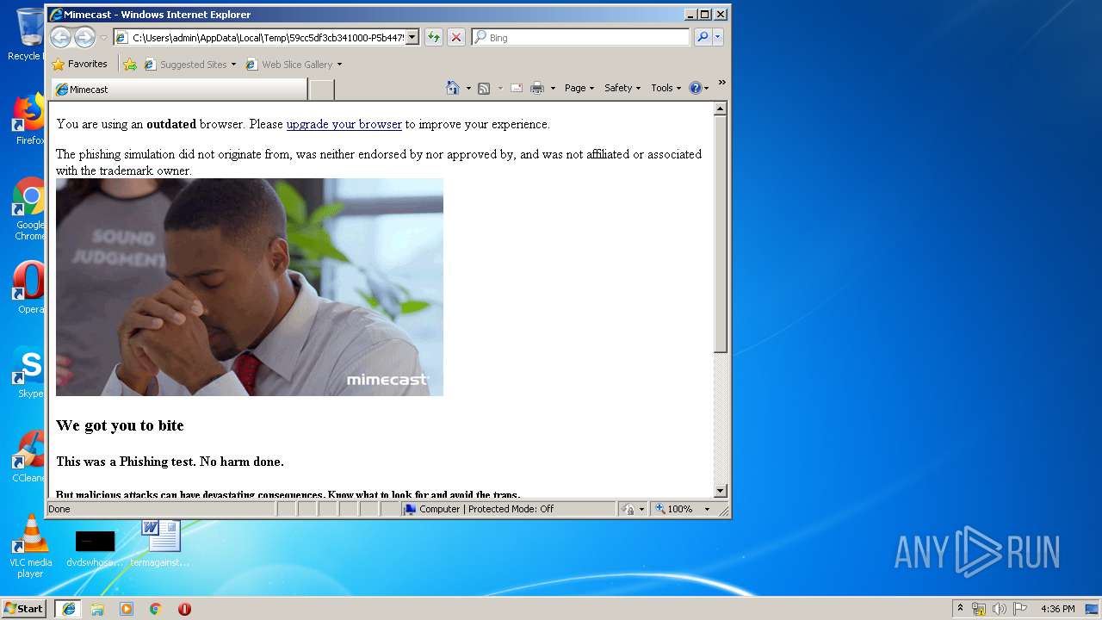Open the Recycle Bin desktop icon
The image size is (1102, 620).
29,34
